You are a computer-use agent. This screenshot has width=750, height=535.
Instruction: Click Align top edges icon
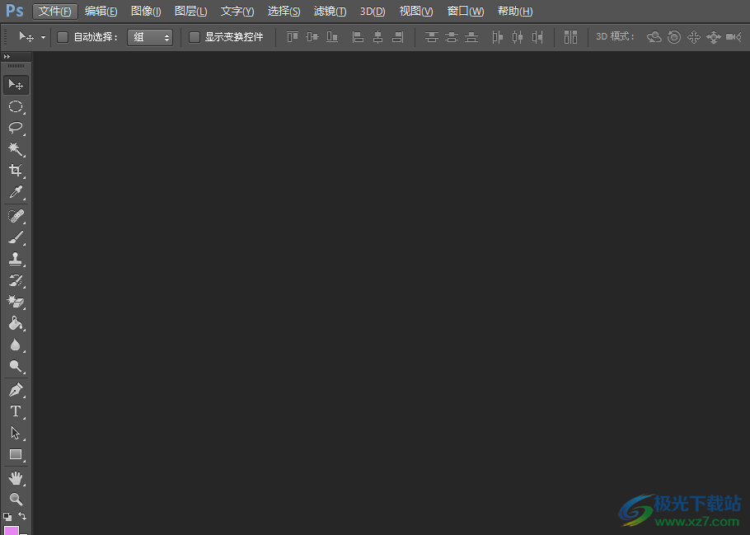293,37
